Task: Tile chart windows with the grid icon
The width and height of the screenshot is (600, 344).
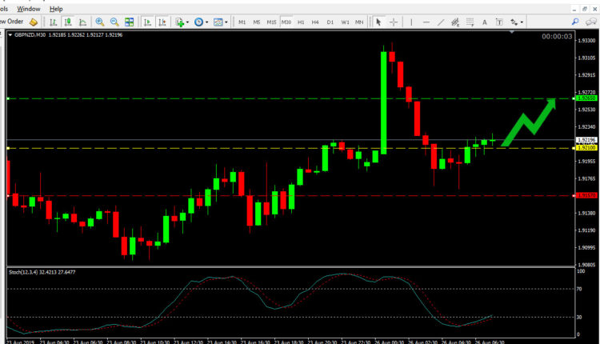Action: tap(130, 22)
